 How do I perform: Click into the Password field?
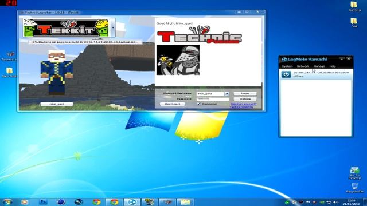pyautogui.click(x=213, y=99)
